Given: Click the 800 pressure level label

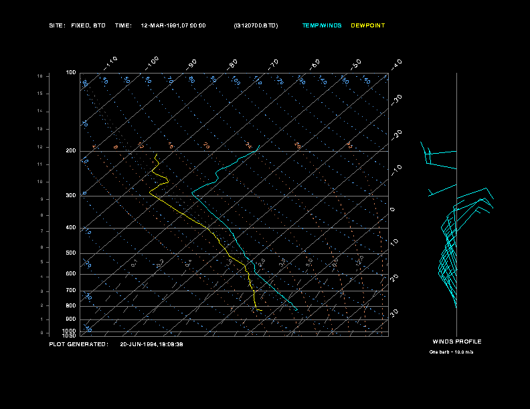Looking at the screenshot, I should pos(71,305).
